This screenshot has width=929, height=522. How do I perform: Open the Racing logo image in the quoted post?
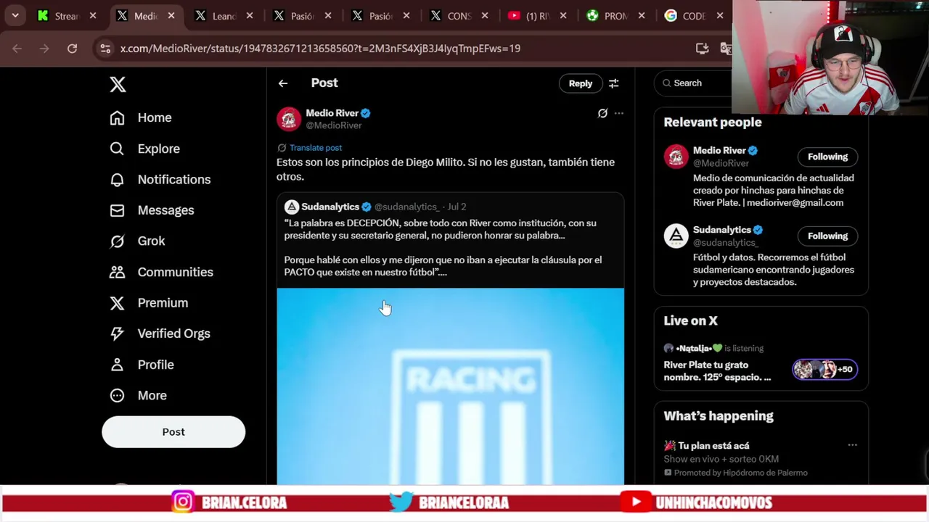coord(450,386)
